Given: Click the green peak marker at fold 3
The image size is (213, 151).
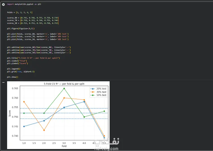Looking at the screenshot, I should pos(64,89).
